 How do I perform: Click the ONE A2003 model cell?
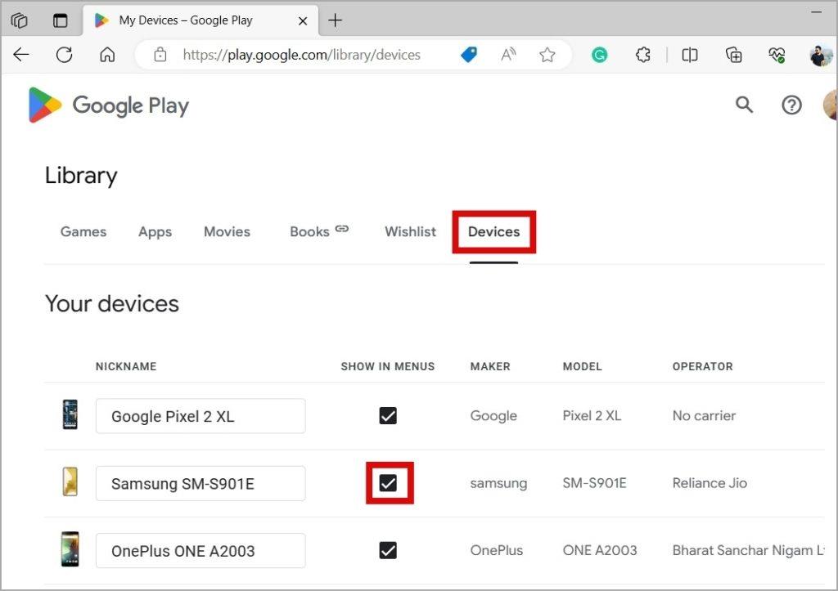coord(600,550)
